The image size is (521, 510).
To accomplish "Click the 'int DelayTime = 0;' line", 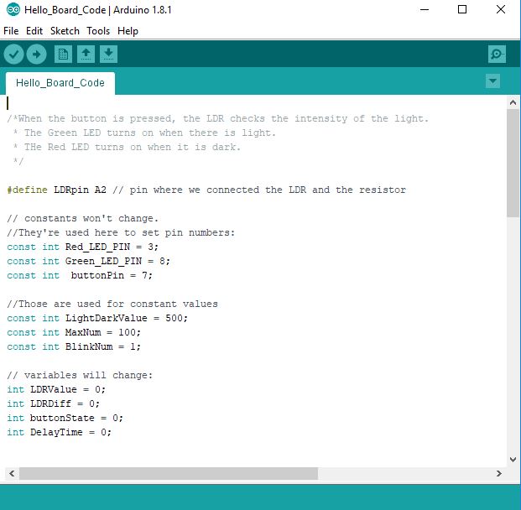I will (59, 432).
